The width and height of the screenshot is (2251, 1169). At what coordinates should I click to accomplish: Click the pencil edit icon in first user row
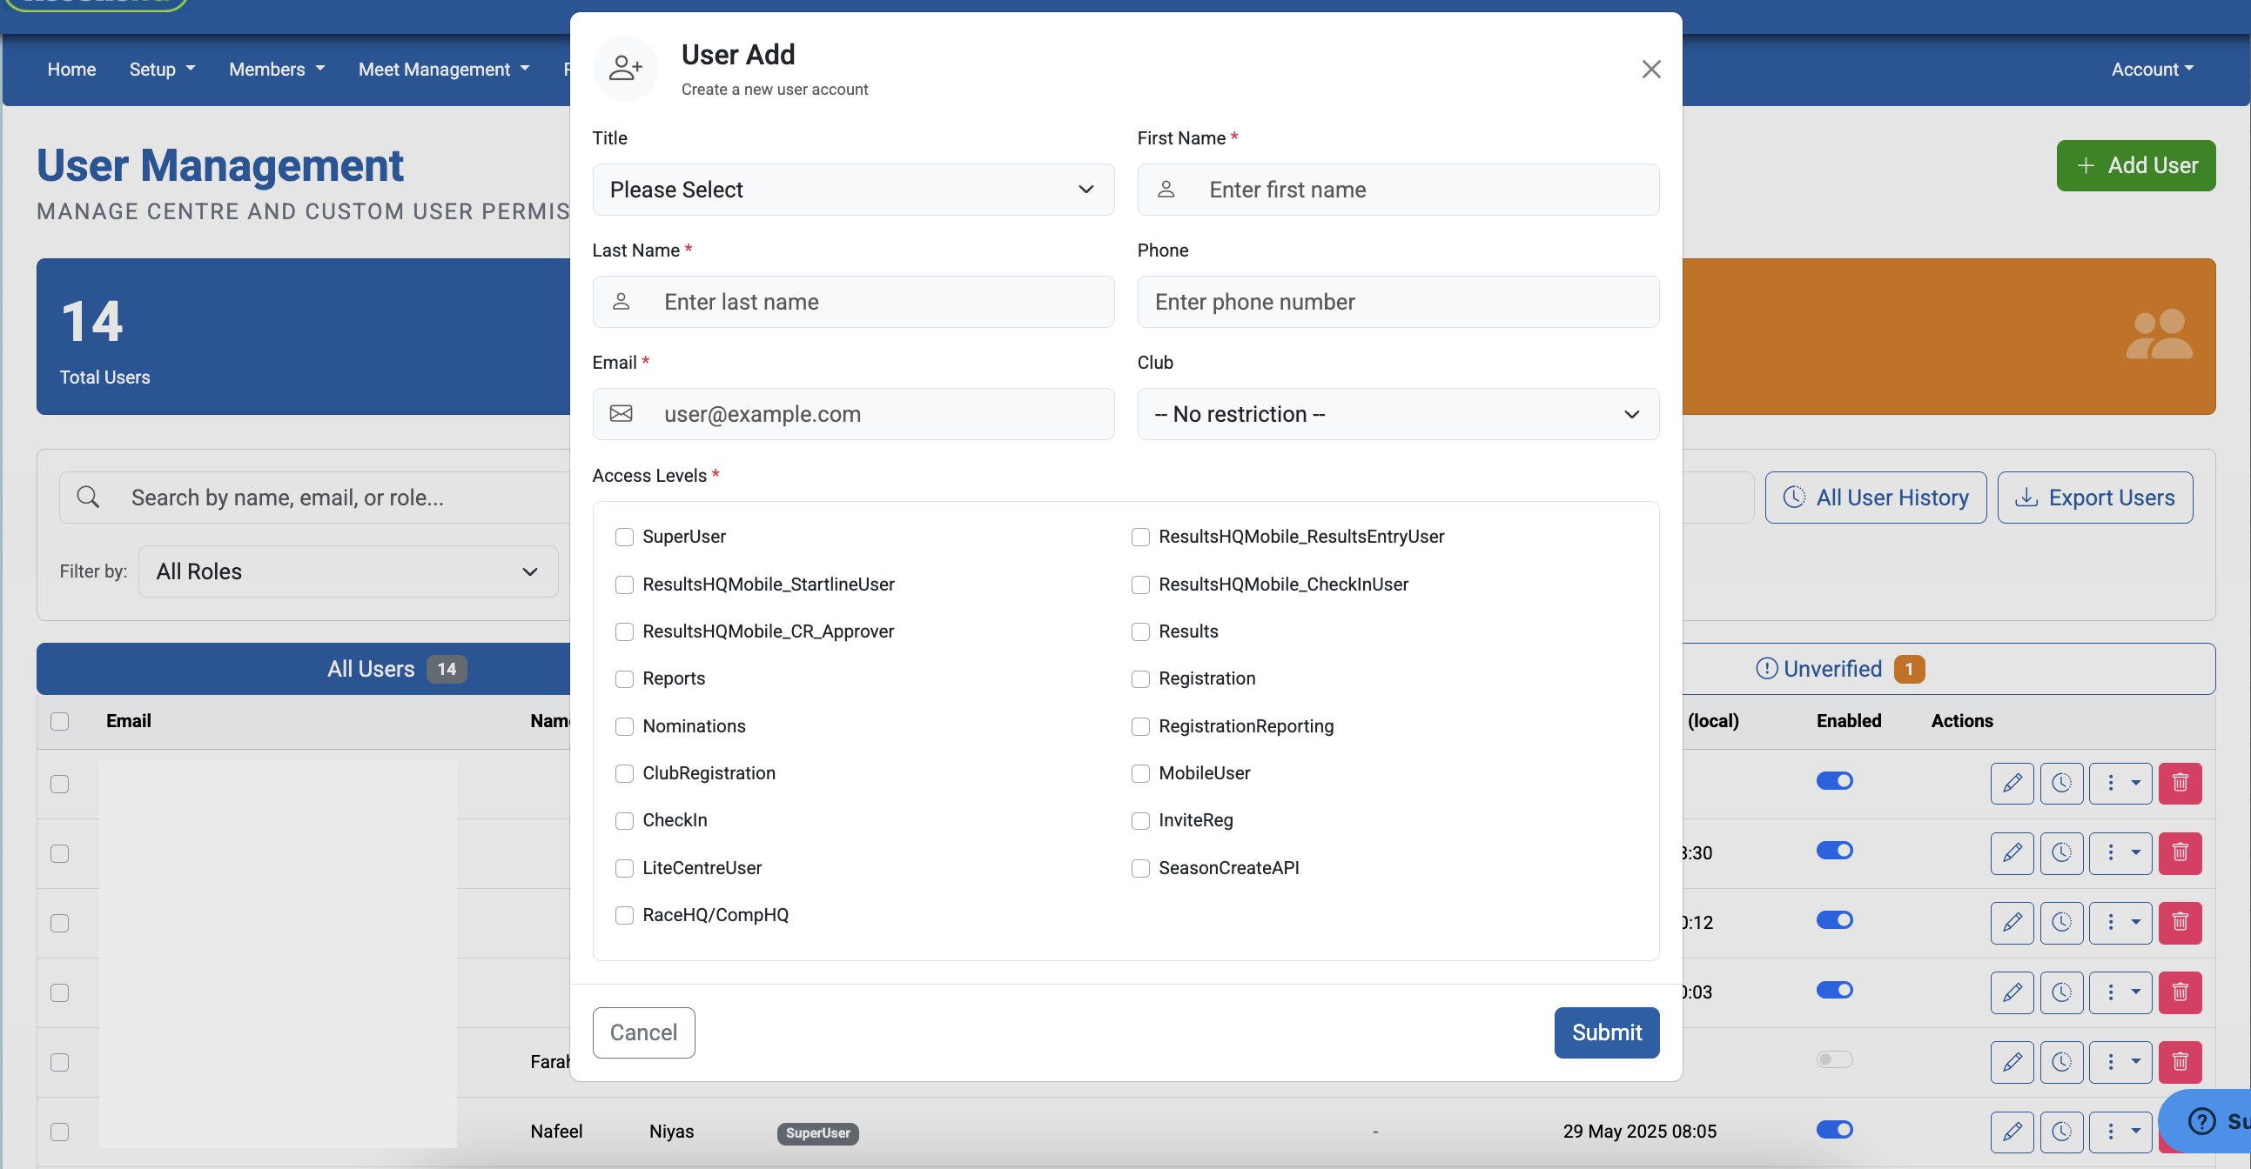[x=2012, y=783]
